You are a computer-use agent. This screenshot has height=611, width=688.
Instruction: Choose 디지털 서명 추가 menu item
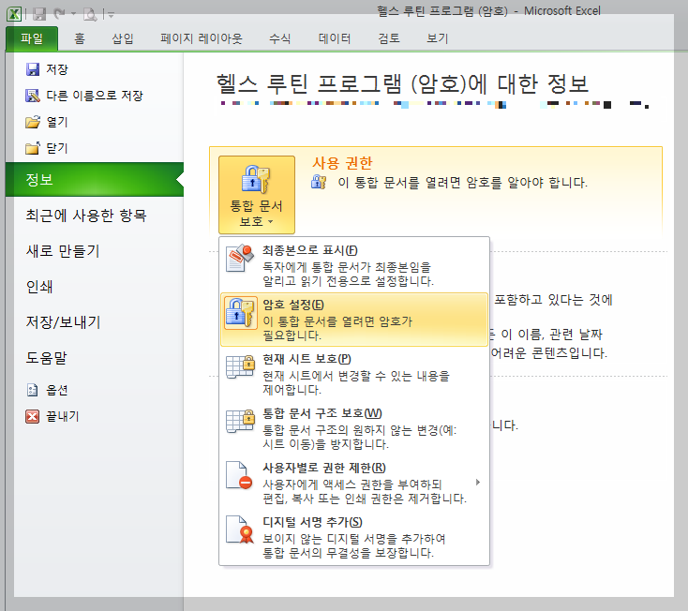[354, 537]
